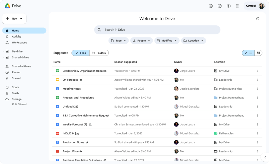Image resolution: width=269 pixels, height=164 pixels.
Task: Open Settings gear icon
Action: click(229, 6)
